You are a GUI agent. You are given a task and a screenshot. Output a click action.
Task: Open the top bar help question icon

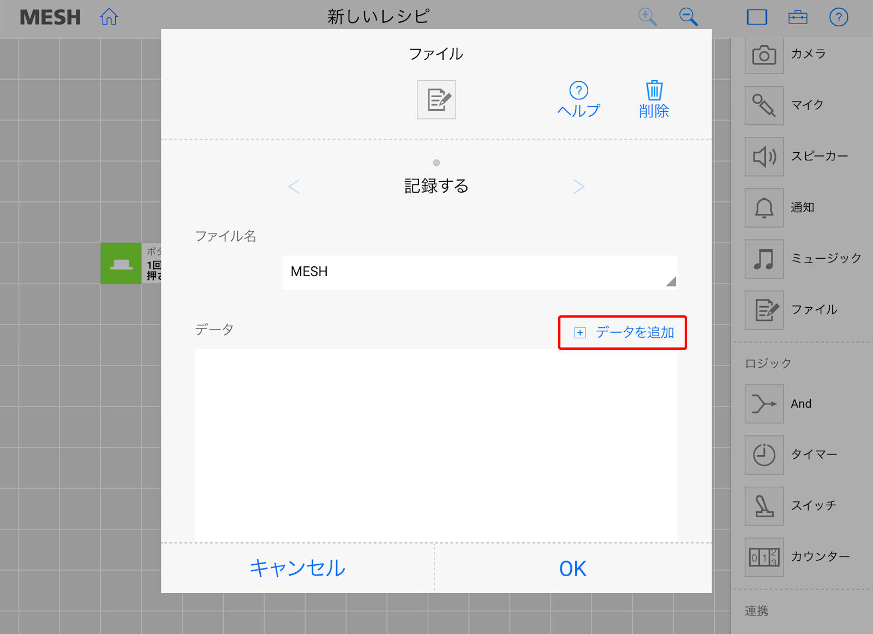click(839, 17)
